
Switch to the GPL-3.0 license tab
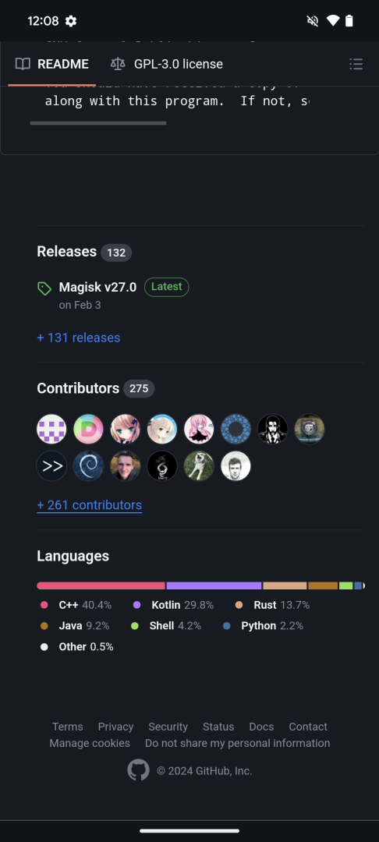click(x=166, y=65)
